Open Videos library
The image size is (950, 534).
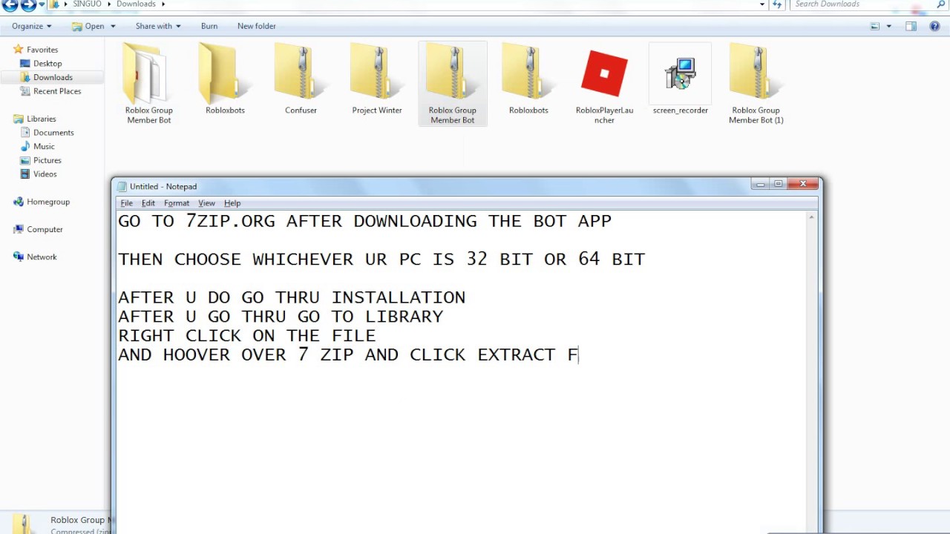[x=45, y=174]
